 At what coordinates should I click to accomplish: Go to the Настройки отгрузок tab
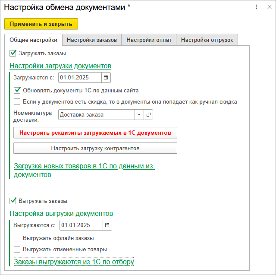(207, 40)
